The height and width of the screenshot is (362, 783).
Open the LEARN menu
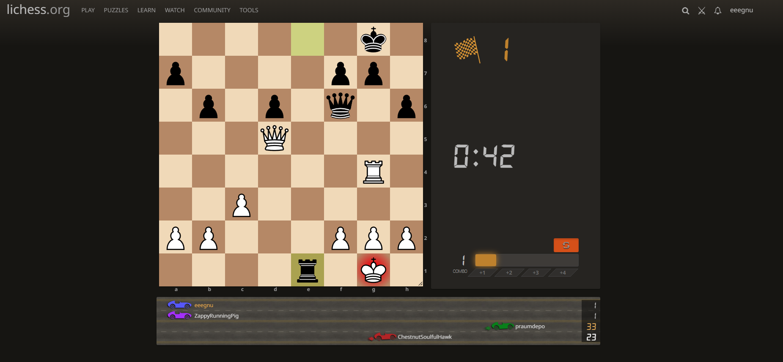pos(146,10)
